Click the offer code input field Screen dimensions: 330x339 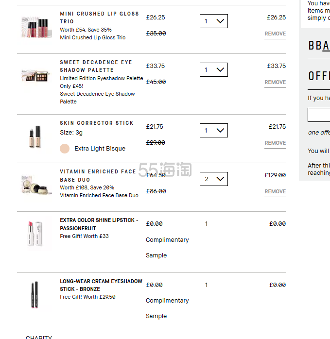pyautogui.click(x=319, y=115)
